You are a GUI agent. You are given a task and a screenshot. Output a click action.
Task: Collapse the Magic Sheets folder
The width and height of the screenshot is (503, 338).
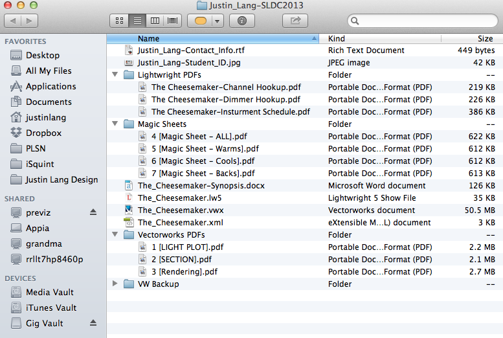tap(115, 124)
